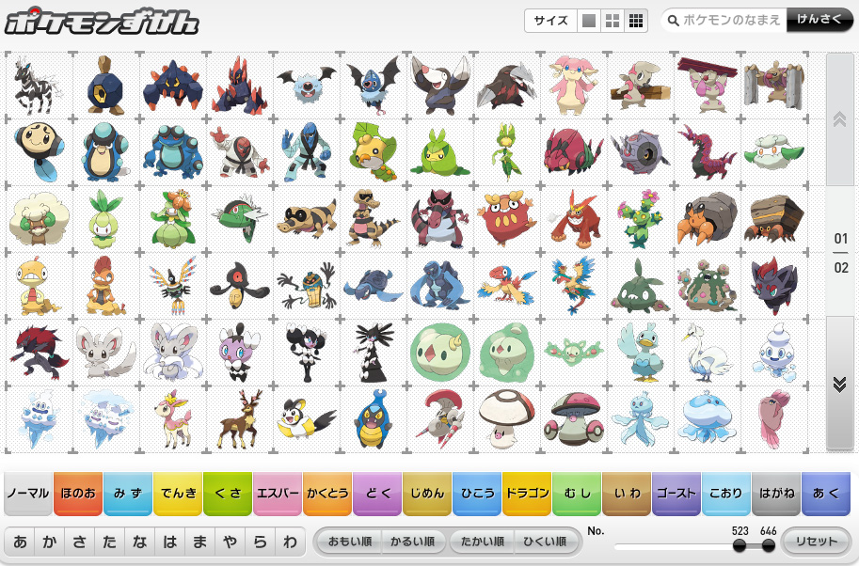Sort by おもい順 heaviest first
This screenshot has width=859, height=566.
pos(349,542)
